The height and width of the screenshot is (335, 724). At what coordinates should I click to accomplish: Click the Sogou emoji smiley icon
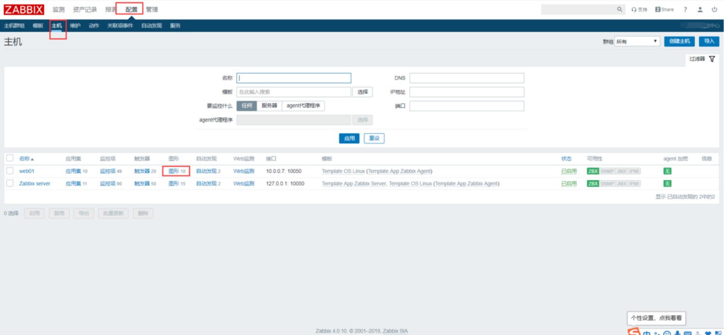pyautogui.click(x=667, y=333)
